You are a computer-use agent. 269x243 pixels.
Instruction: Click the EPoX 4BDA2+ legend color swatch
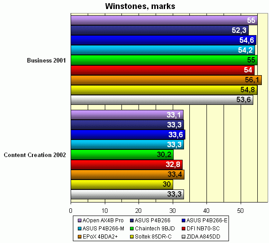click(80, 237)
